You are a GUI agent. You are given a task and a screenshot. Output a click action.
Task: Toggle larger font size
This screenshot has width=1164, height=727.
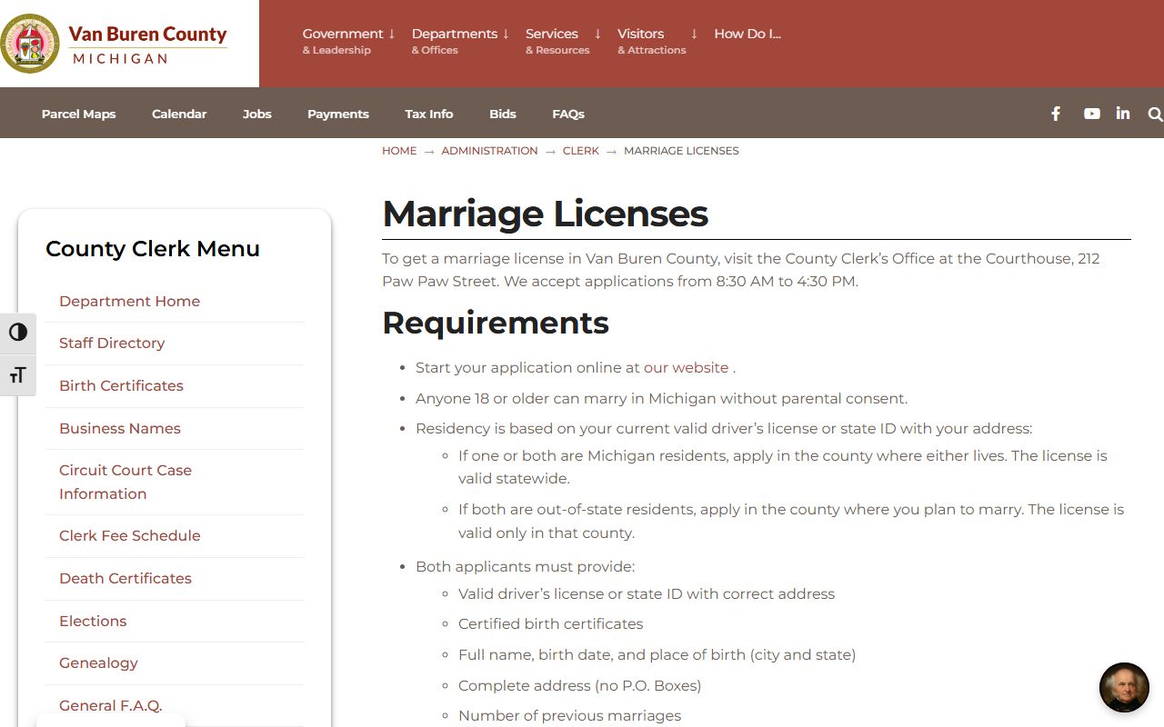18,374
